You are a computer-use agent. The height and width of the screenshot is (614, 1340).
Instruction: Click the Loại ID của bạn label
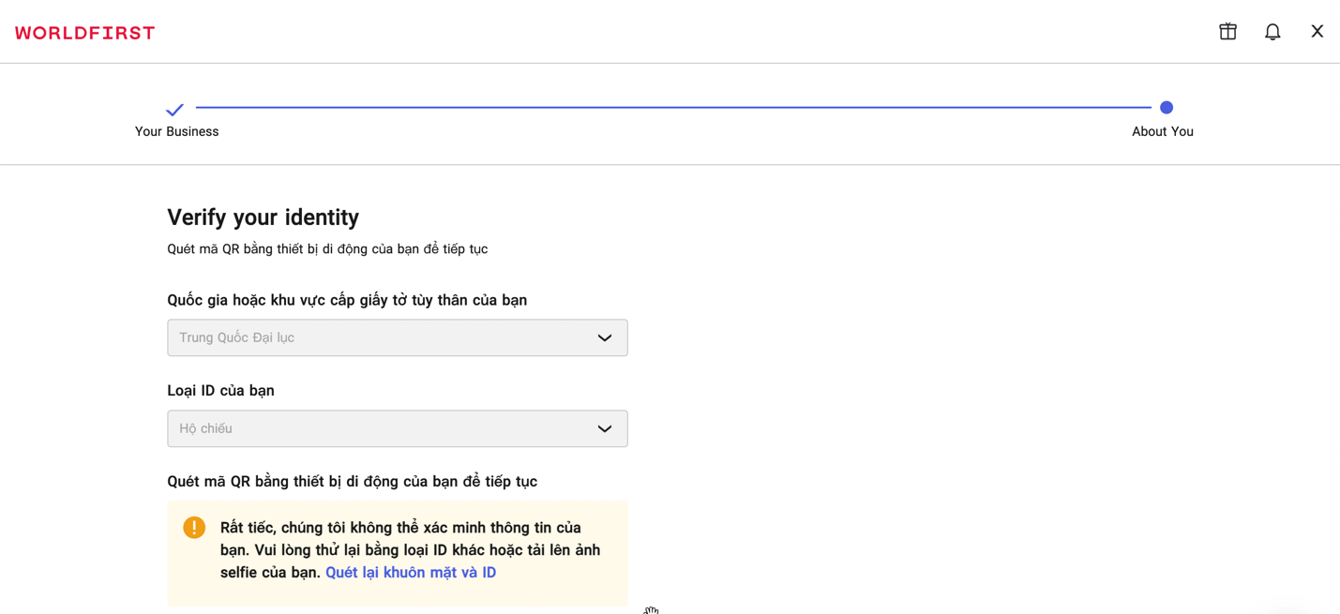coord(220,391)
